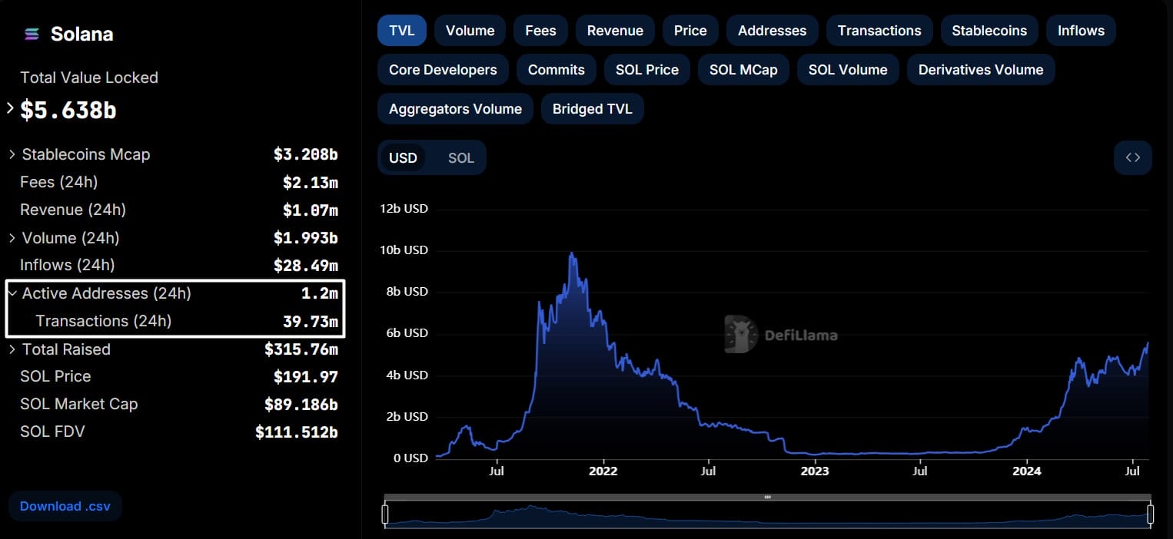This screenshot has height=539, width=1173.
Task: Click the right handle of the timeline range slider
Action: (x=1151, y=513)
